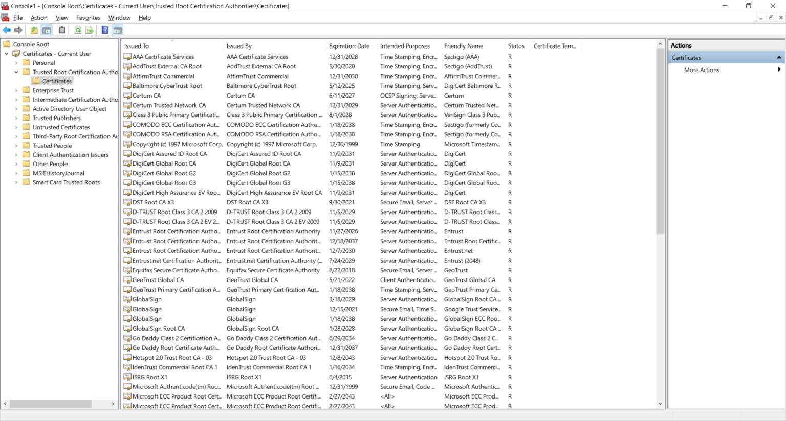Click the down arrow of the certificate list scrollbar
Image resolution: width=786 pixels, height=421 pixels.
click(660, 404)
